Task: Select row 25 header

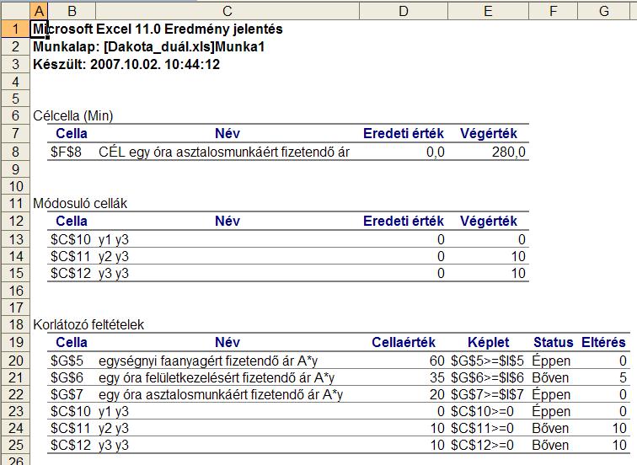Action: (15, 445)
